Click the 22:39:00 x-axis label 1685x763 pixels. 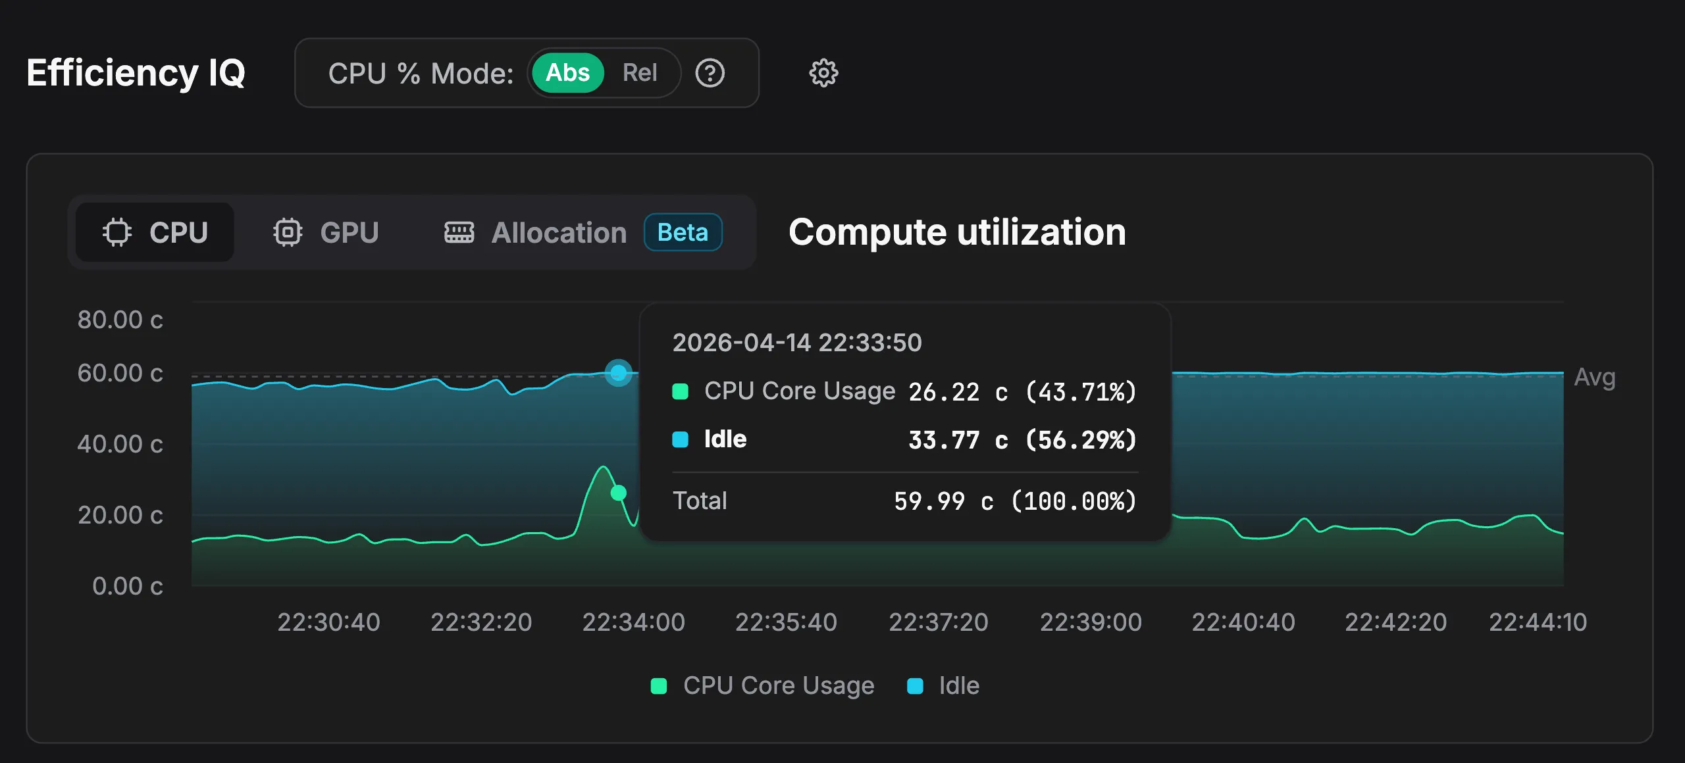(x=1091, y=622)
